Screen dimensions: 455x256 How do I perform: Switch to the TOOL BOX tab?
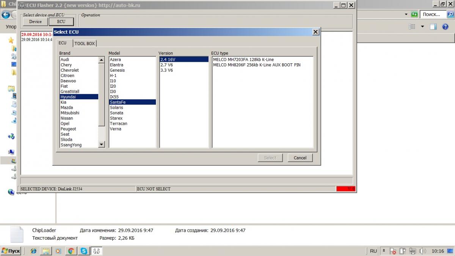click(85, 44)
